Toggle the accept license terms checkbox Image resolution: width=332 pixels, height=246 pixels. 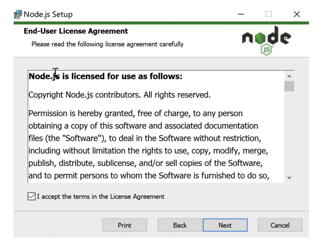(31, 196)
